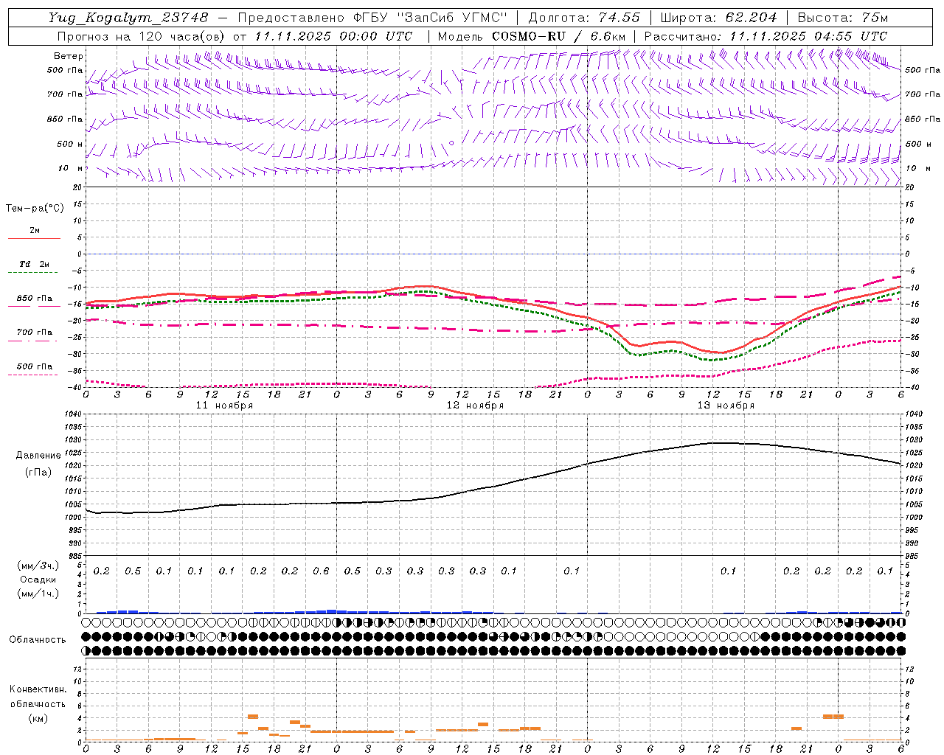Click the 500 гПа temperature legend entry
944x755 pixels.
(x=35, y=366)
